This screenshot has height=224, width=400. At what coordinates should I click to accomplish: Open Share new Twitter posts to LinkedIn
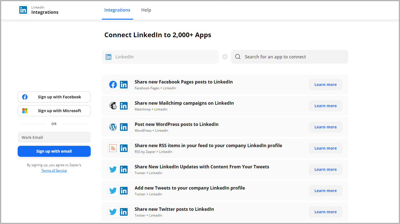coord(174,209)
